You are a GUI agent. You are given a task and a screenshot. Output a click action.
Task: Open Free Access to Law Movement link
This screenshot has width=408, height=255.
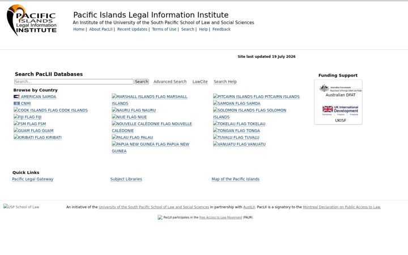tap(220, 218)
